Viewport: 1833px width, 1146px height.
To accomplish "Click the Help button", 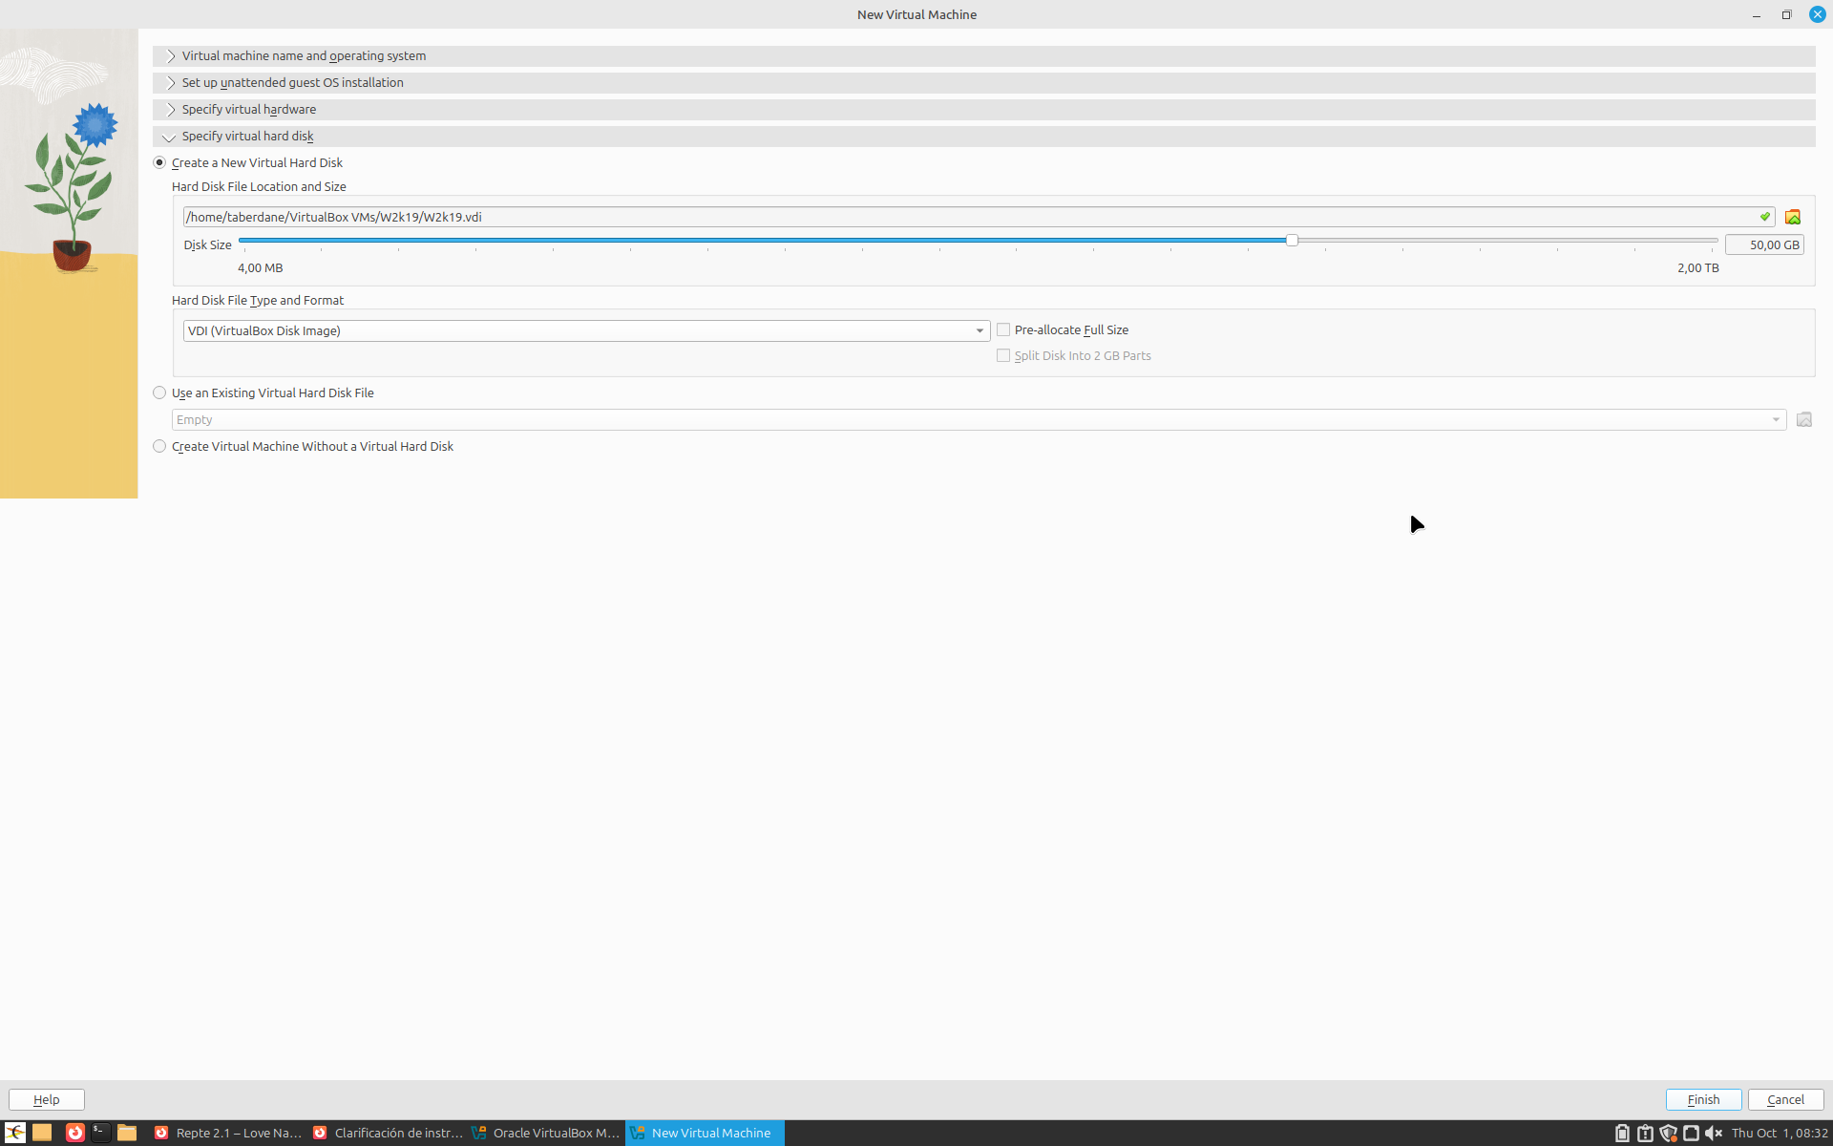I will click(47, 1099).
